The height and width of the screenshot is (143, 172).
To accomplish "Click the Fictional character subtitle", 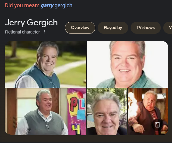I will (x=22, y=32).
